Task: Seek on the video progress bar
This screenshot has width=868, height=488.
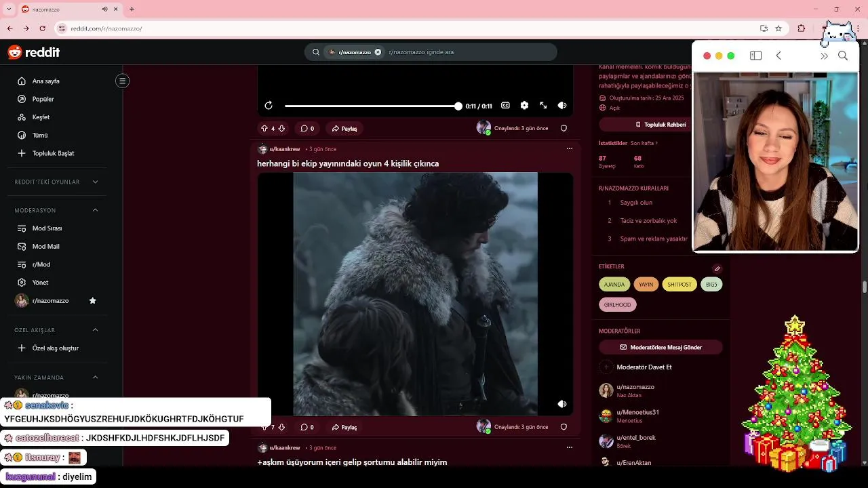Action: tap(372, 106)
